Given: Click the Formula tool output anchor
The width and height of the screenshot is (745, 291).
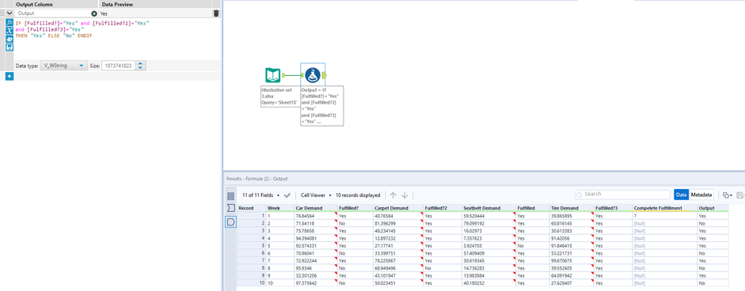Looking at the screenshot, I should tap(324, 75).
